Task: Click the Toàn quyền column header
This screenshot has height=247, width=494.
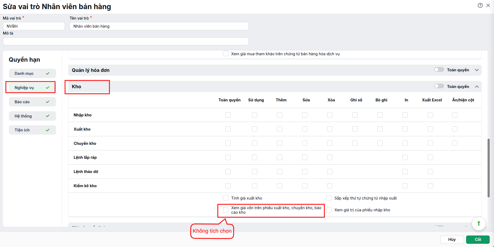Action: [x=229, y=100]
